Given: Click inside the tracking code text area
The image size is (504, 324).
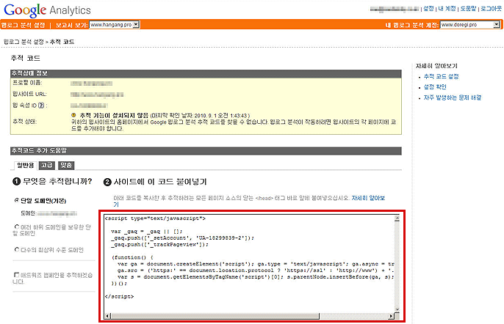Looking at the screenshot, I should coord(249,263).
